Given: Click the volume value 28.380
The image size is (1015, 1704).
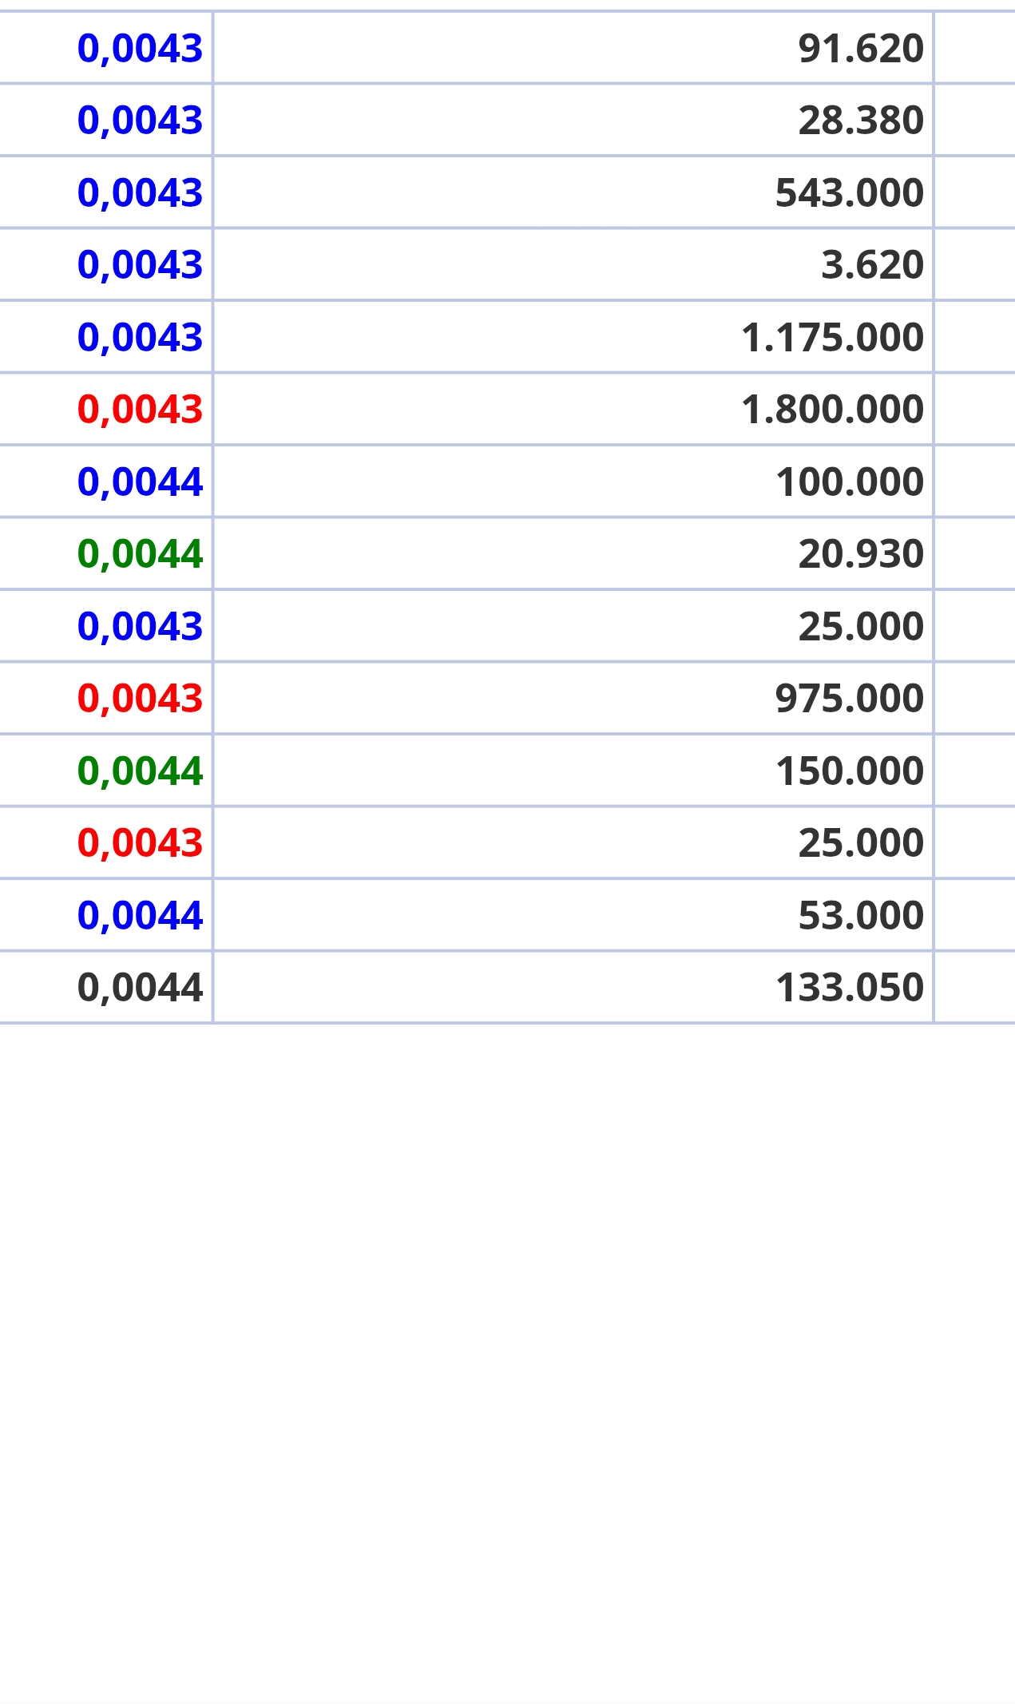Looking at the screenshot, I should [861, 121].
